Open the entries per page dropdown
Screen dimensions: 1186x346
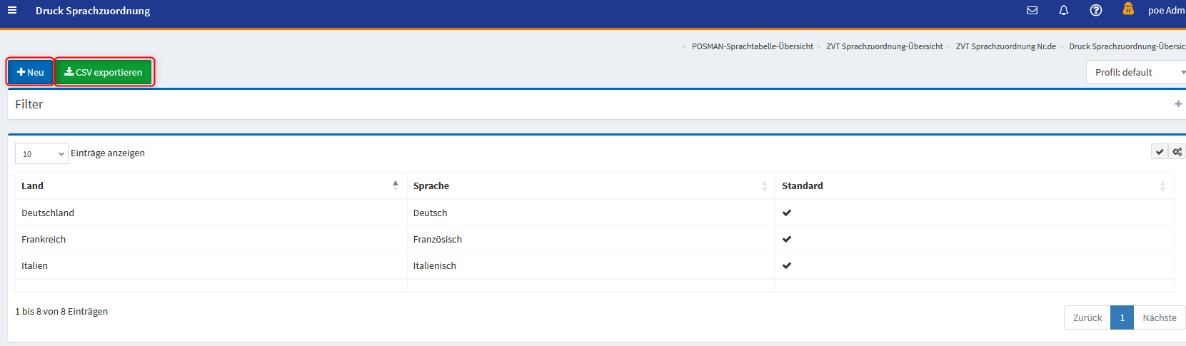[41, 153]
